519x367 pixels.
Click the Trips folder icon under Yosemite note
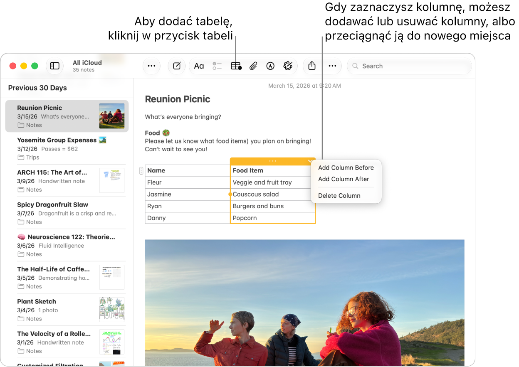click(21, 158)
